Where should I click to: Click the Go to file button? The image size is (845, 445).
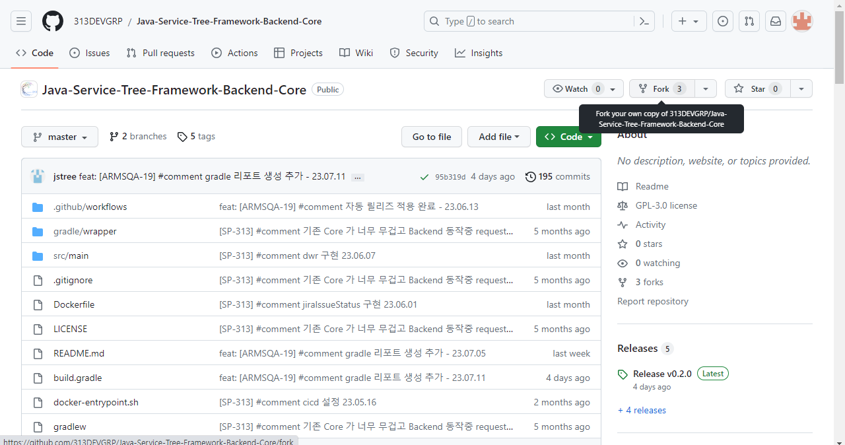432,137
